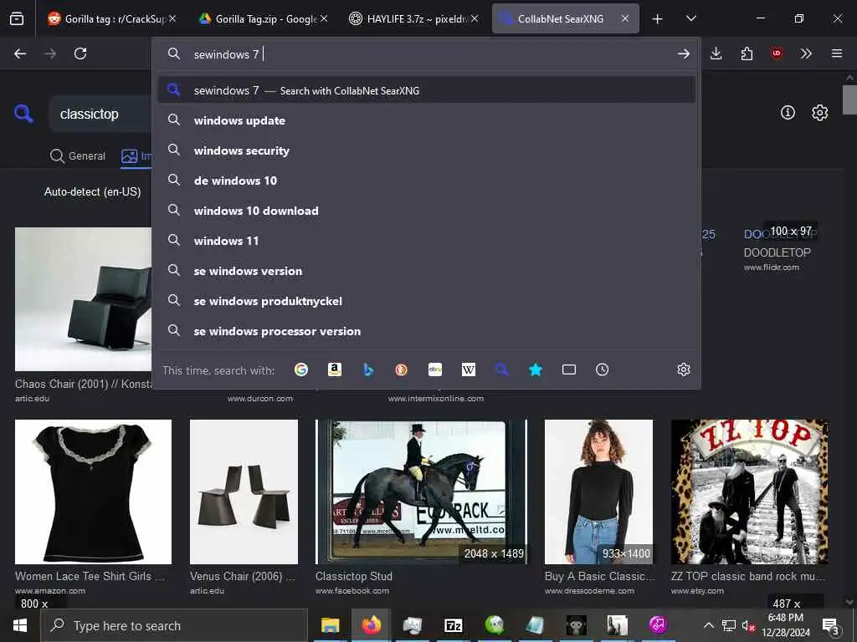Show hidden system tray icons
Viewport: 857px width, 642px height.
tap(708, 625)
